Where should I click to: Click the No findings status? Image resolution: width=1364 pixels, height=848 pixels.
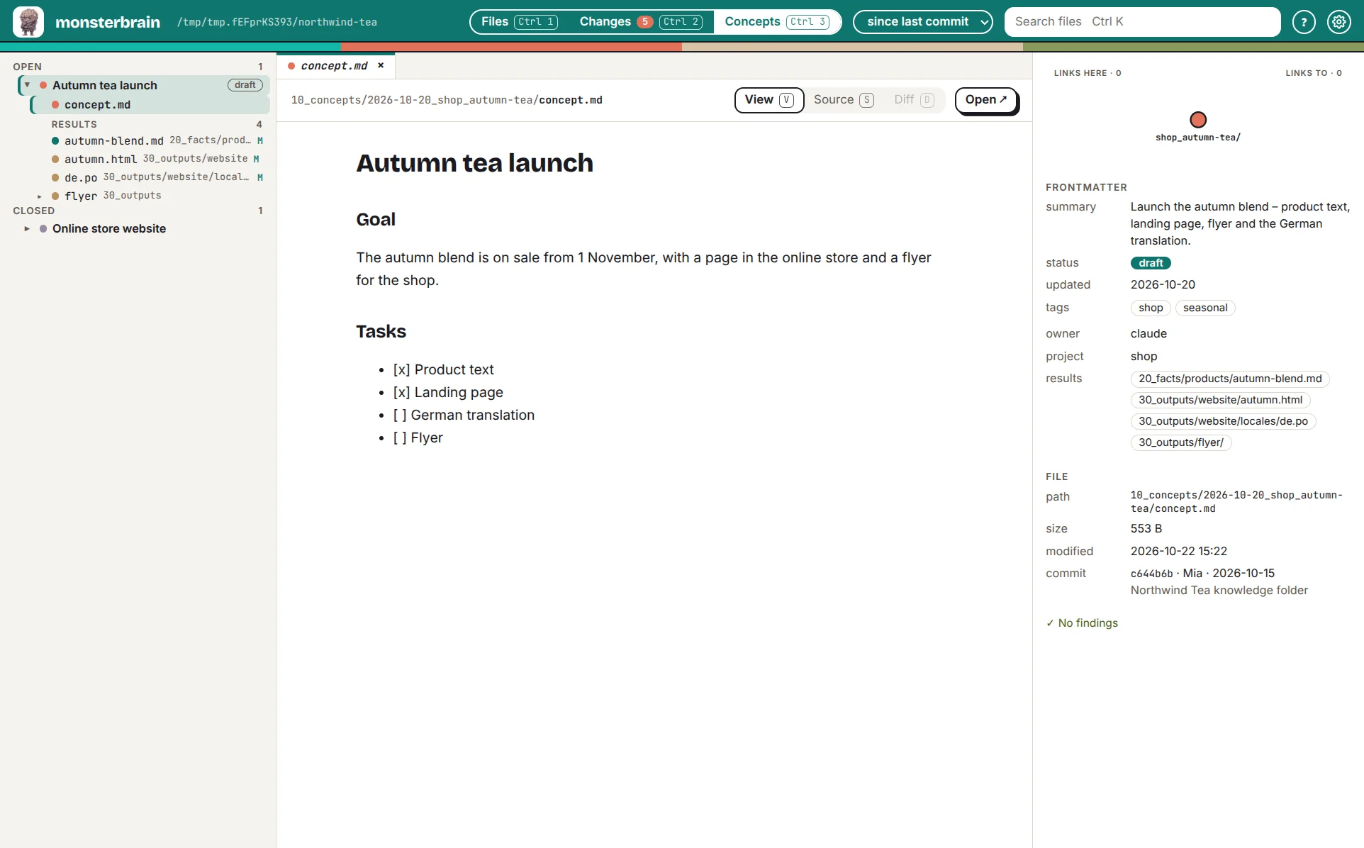[x=1082, y=623]
